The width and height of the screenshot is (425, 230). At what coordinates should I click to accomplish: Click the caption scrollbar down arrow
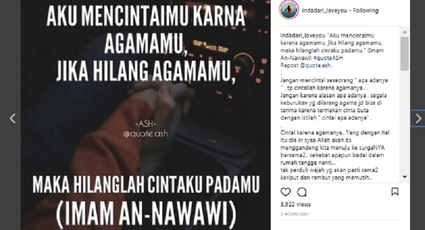(405, 177)
